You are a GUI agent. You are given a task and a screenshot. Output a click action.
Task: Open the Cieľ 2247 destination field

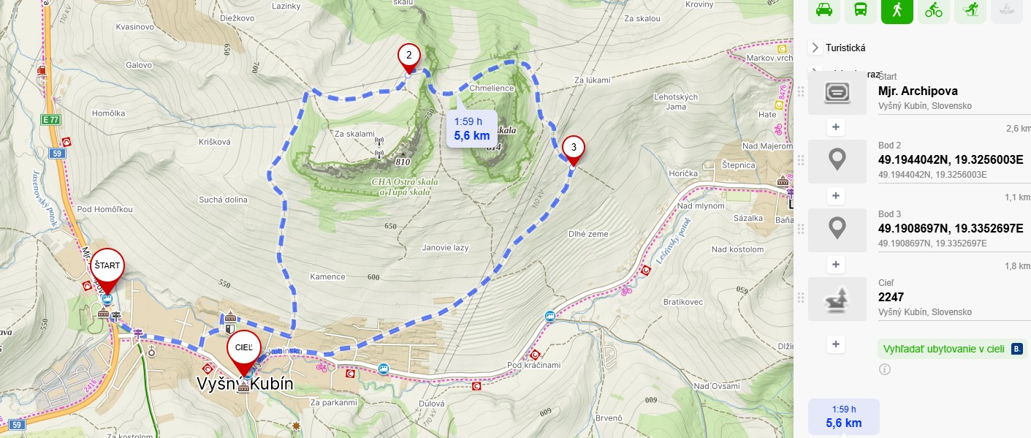click(919, 298)
